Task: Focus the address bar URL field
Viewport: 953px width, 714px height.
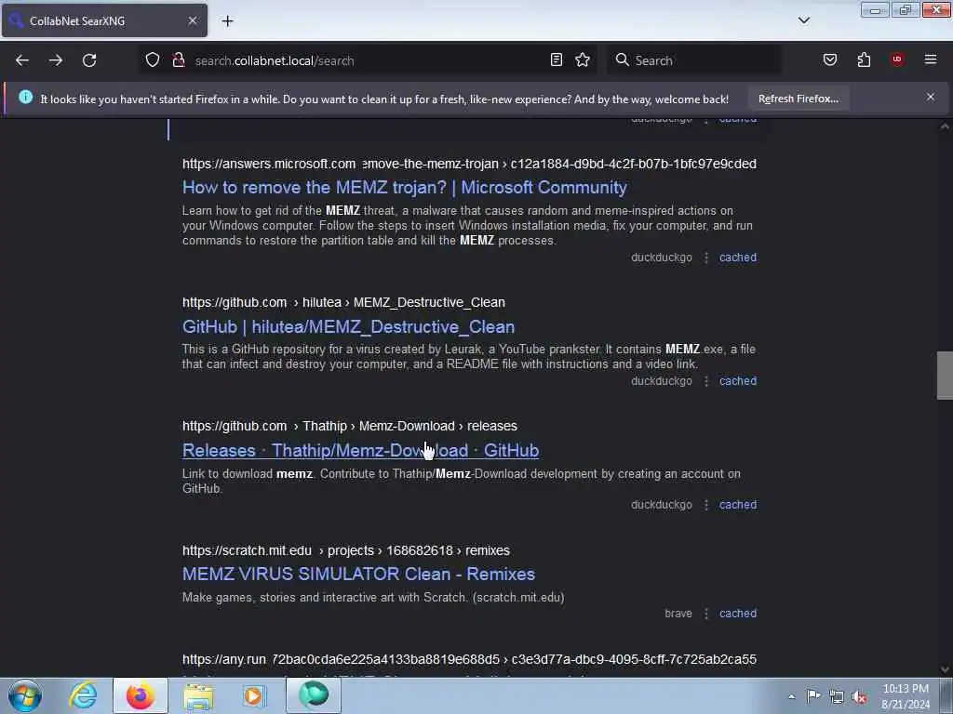Action: pos(368,60)
